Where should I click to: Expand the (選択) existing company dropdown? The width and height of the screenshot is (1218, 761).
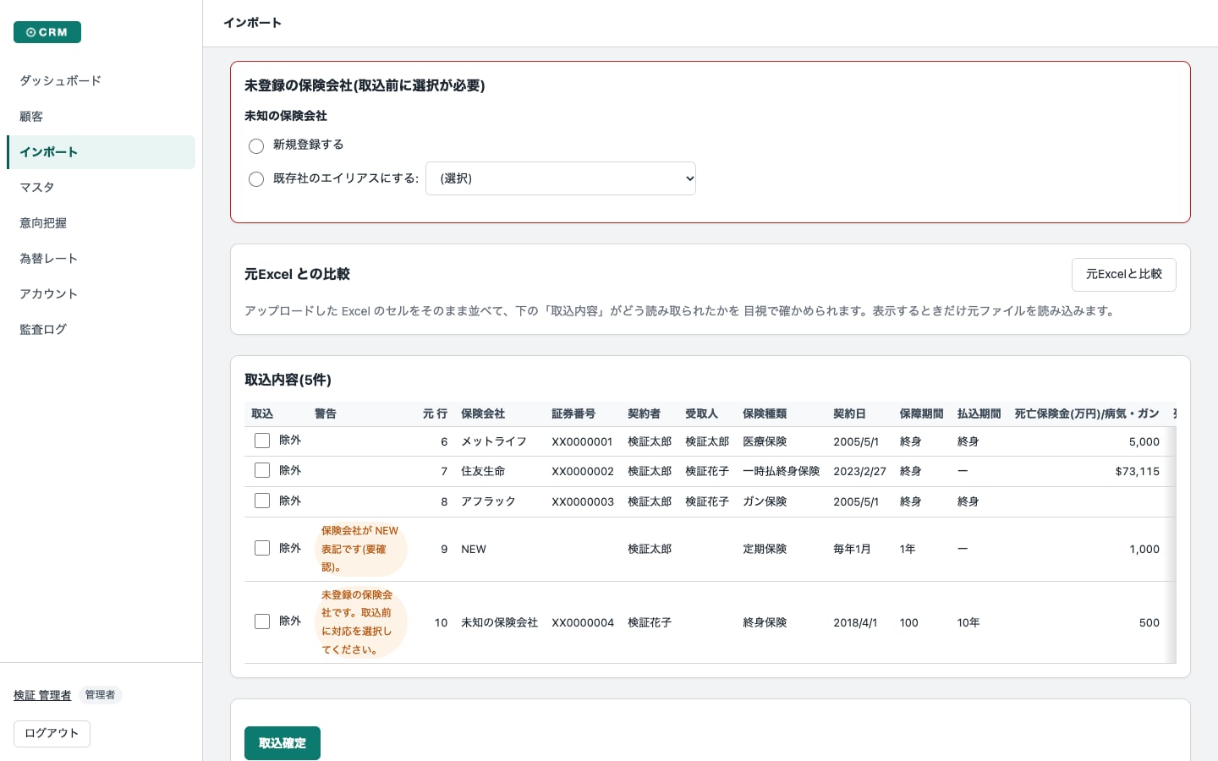[561, 178]
